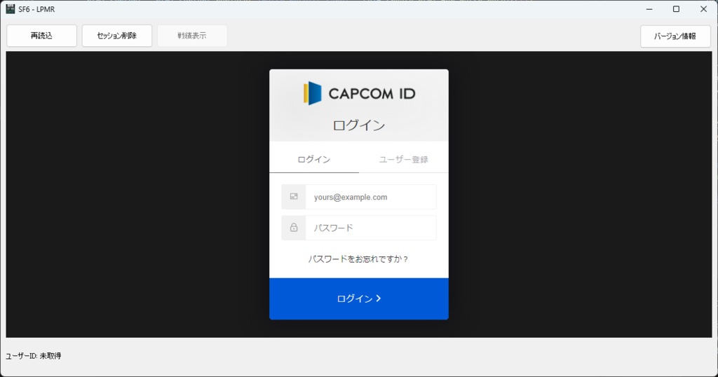Focus the パスワード password field

[x=371, y=228]
